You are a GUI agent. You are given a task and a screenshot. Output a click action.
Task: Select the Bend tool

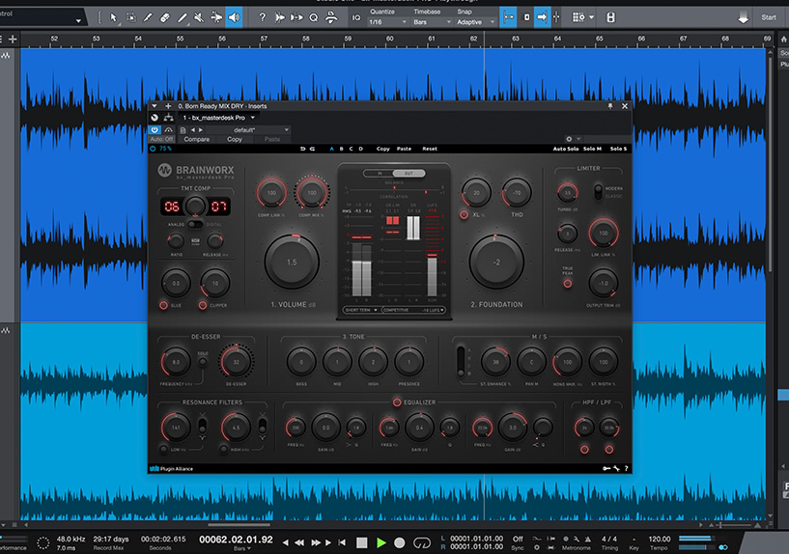pos(216,17)
